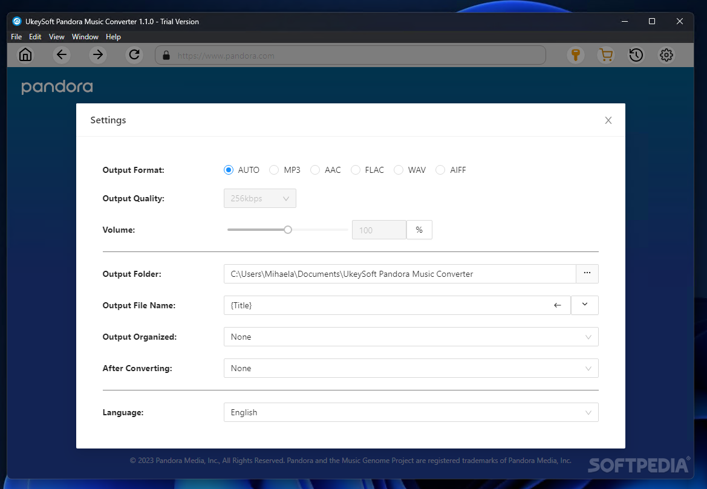This screenshot has width=707, height=489.
Task: Click the Pandora Media copyright footer text
Action: pyautogui.click(x=350, y=461)
